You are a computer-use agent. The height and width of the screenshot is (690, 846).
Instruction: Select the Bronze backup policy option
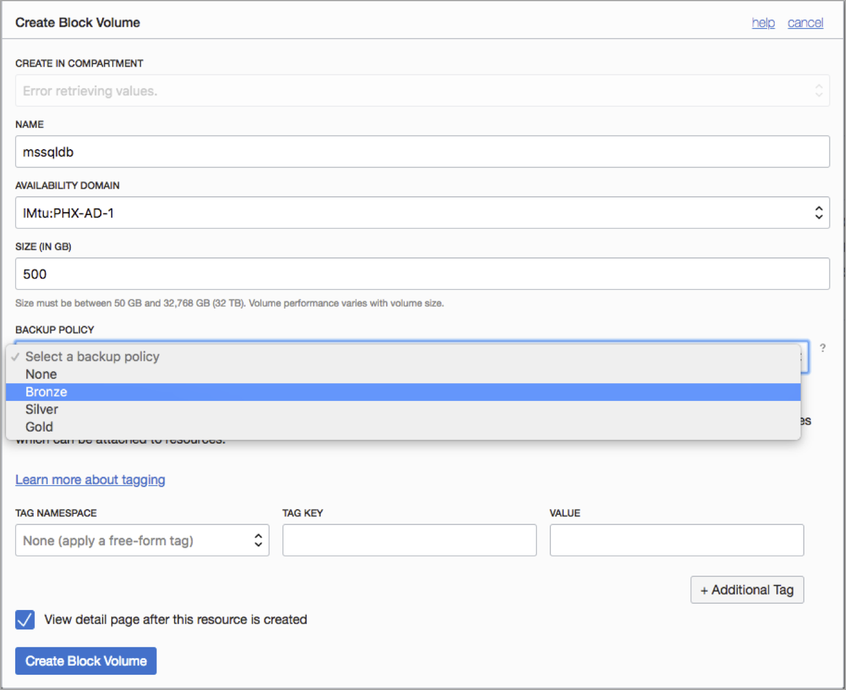(x=46, y=392)
